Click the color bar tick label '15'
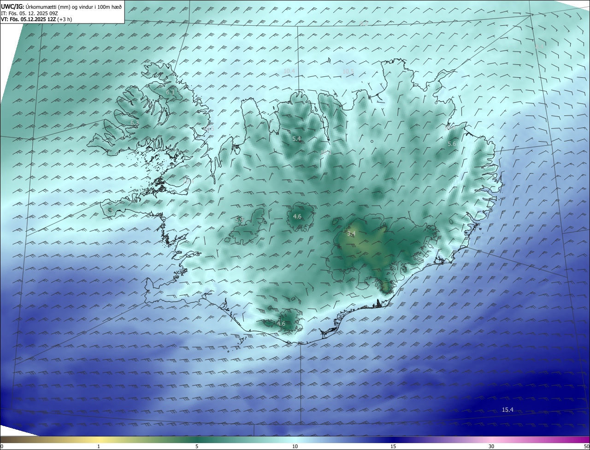 [x=393, y=446]
